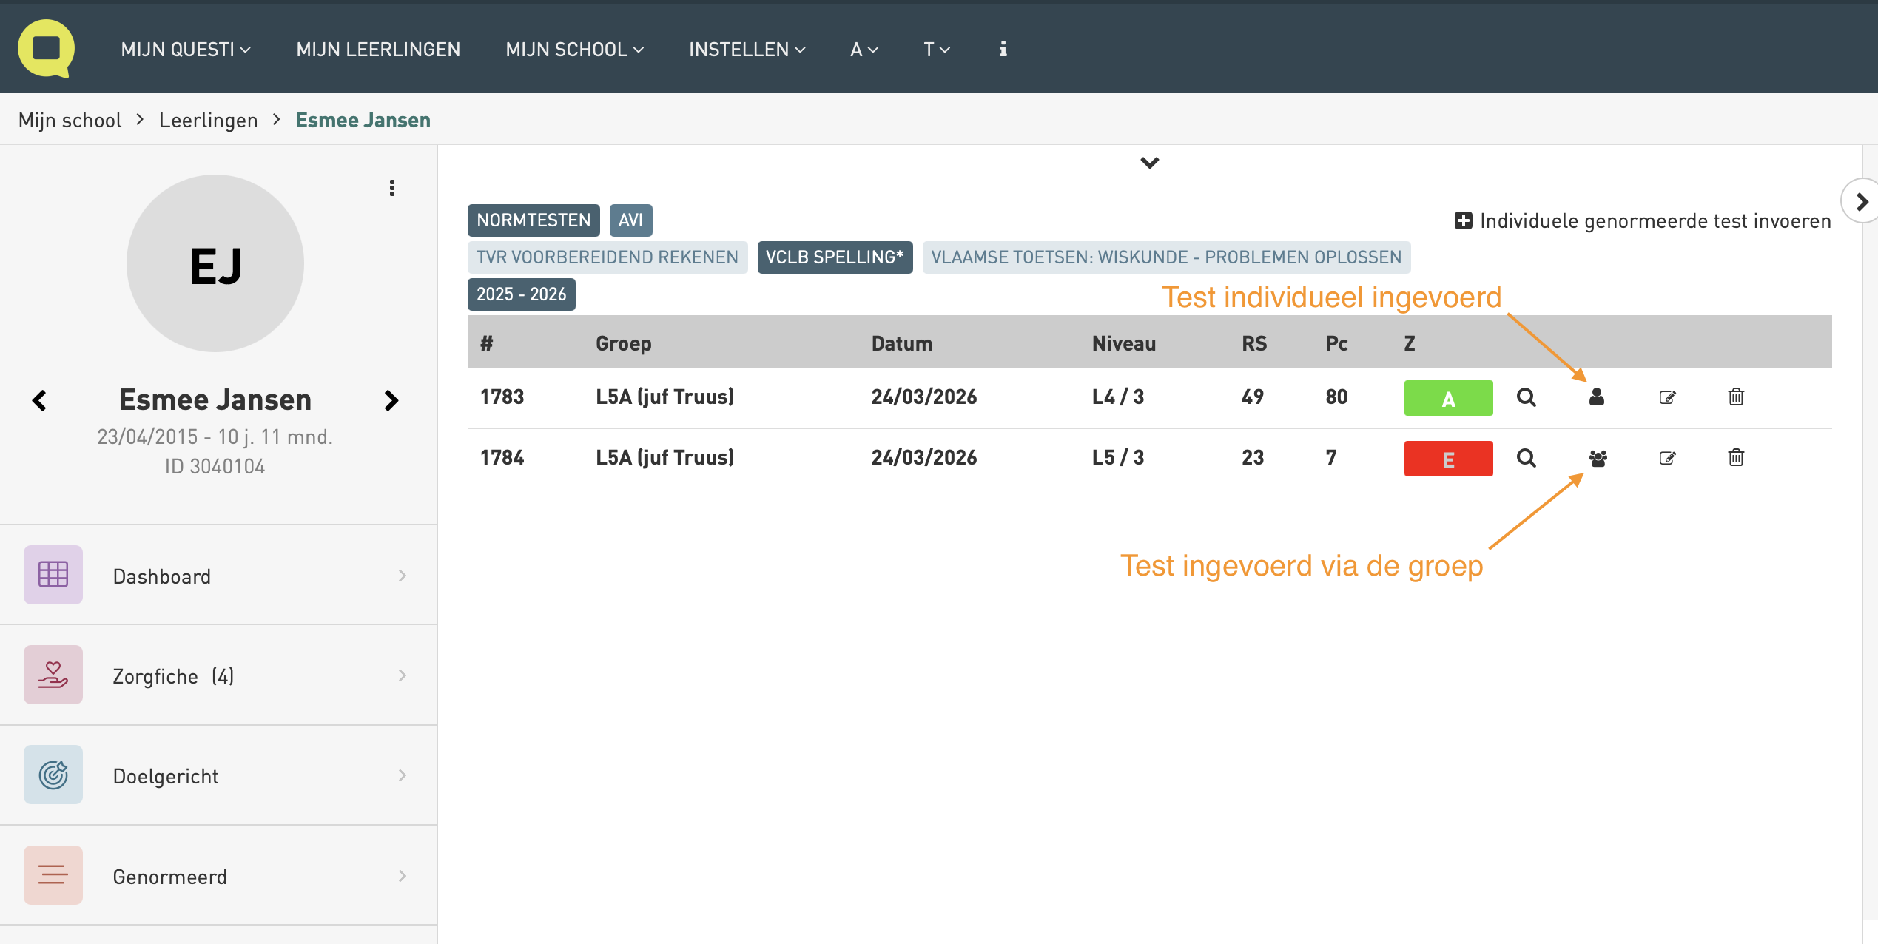
Task: Toggle the AVI filter tag
Action: pyautogui.click(x=630, y=220)
